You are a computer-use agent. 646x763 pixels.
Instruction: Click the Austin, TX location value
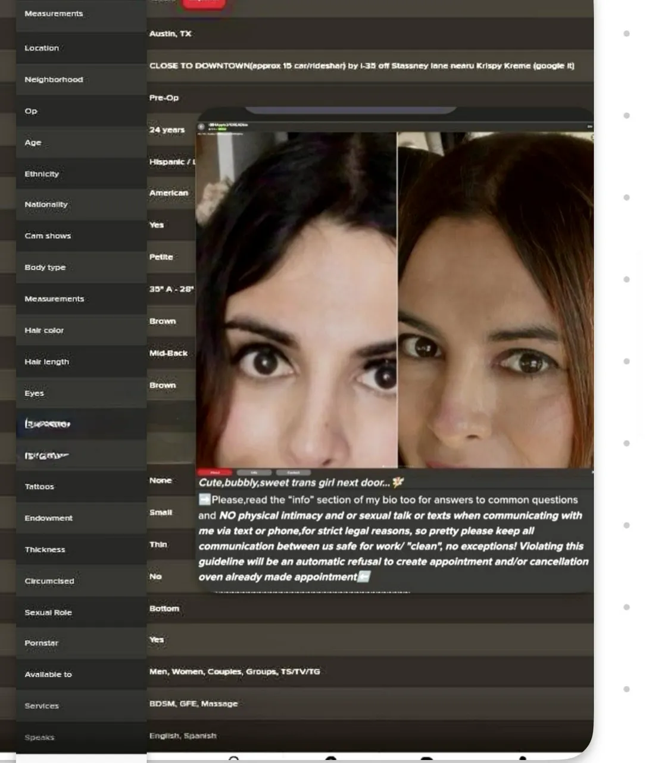point(170,33)
